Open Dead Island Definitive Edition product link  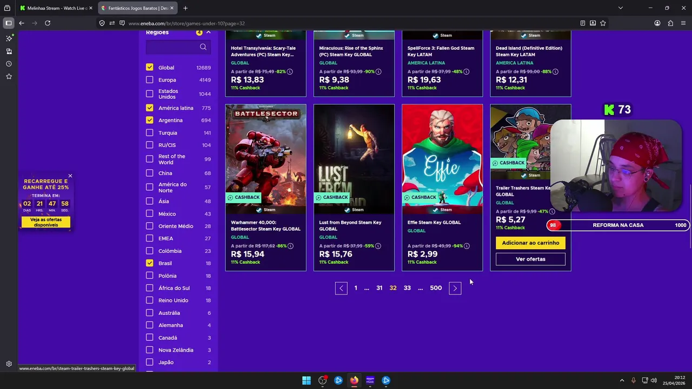[529, 51]
